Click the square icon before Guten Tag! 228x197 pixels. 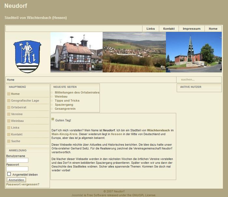53,119
